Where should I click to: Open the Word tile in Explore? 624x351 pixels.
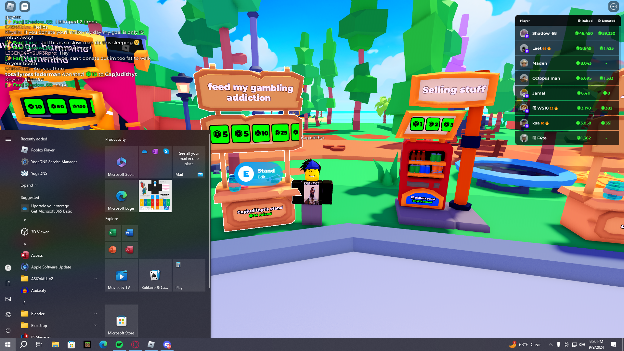click(x=130, y=233)
